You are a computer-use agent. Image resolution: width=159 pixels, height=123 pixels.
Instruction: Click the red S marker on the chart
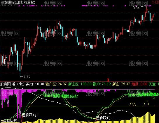pos(108,80)
